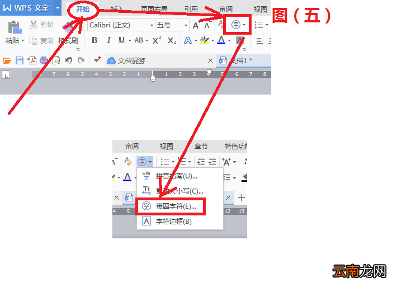This screenshot has width=407, height=287.
Task: Close the 文档漫游 tab
Action: [211, 61]
